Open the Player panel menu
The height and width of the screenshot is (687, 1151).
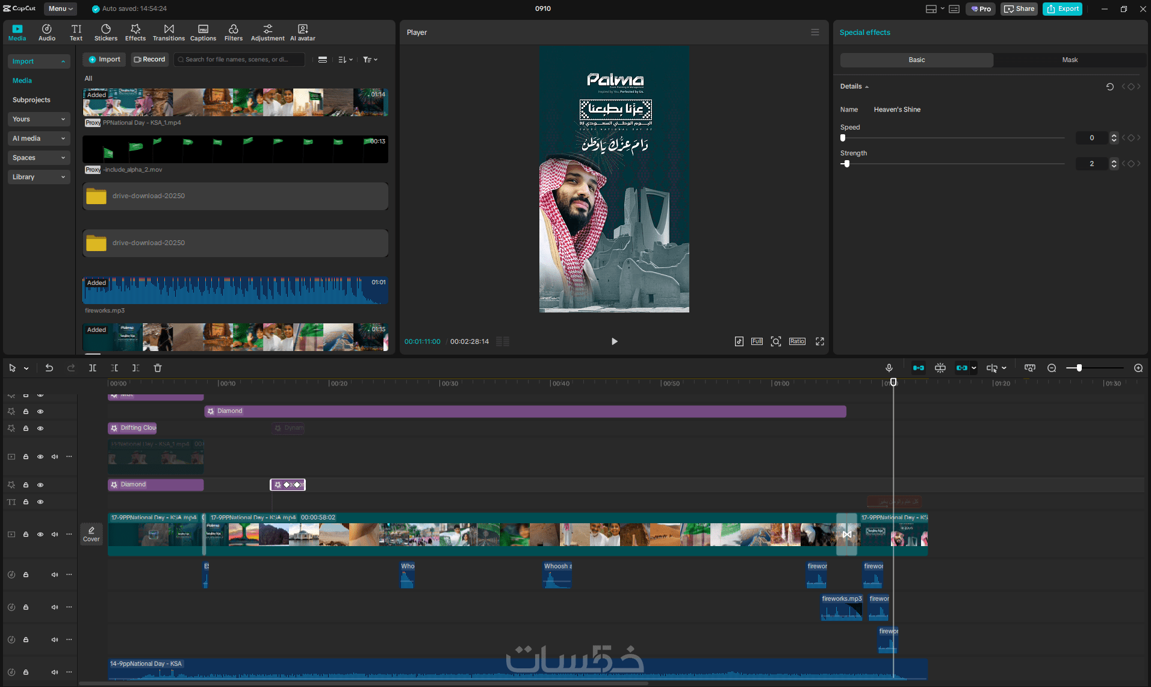point(815,33)
